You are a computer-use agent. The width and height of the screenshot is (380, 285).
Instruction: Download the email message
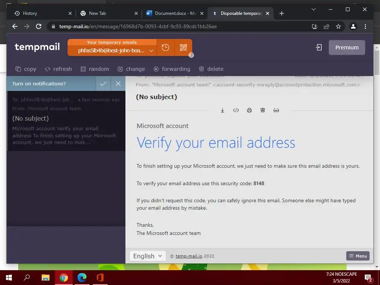click(x=222, y=110)
